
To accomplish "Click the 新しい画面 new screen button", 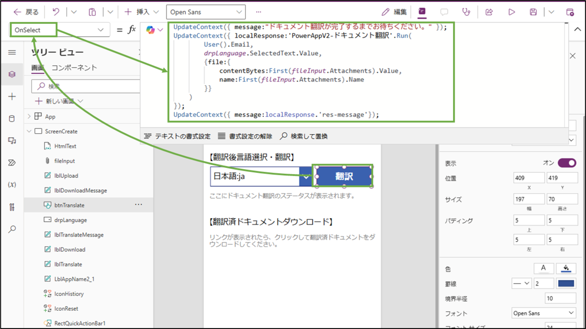I will 59,101.
